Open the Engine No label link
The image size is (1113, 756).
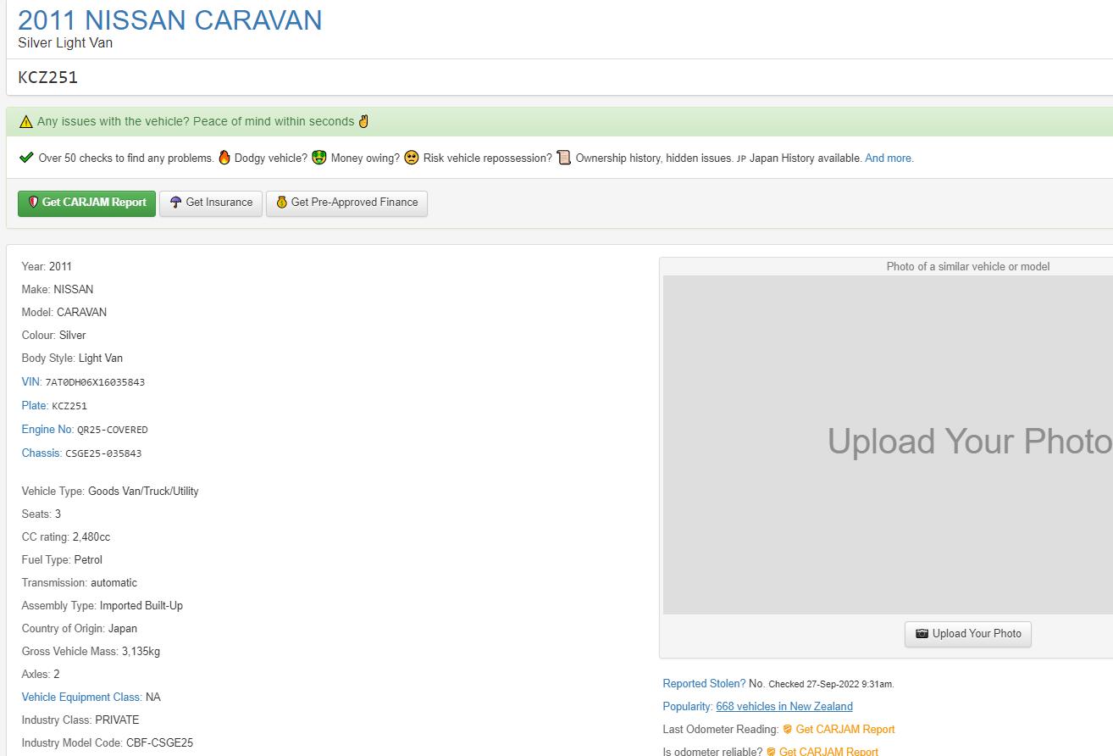pyautogui.click(x=47, y=429)
